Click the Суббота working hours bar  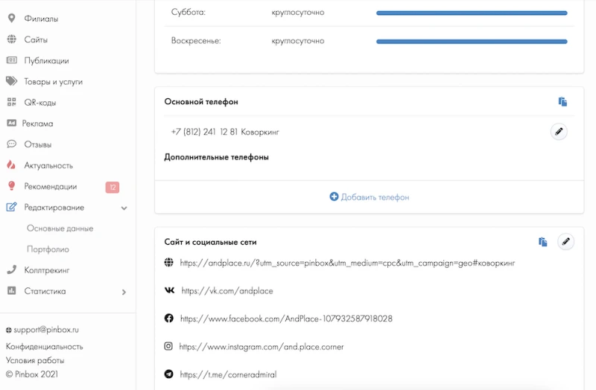click(472, 13)
